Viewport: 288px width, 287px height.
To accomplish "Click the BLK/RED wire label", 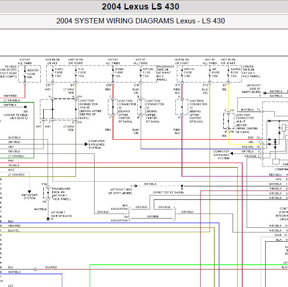I will click(x=51, y=267).
